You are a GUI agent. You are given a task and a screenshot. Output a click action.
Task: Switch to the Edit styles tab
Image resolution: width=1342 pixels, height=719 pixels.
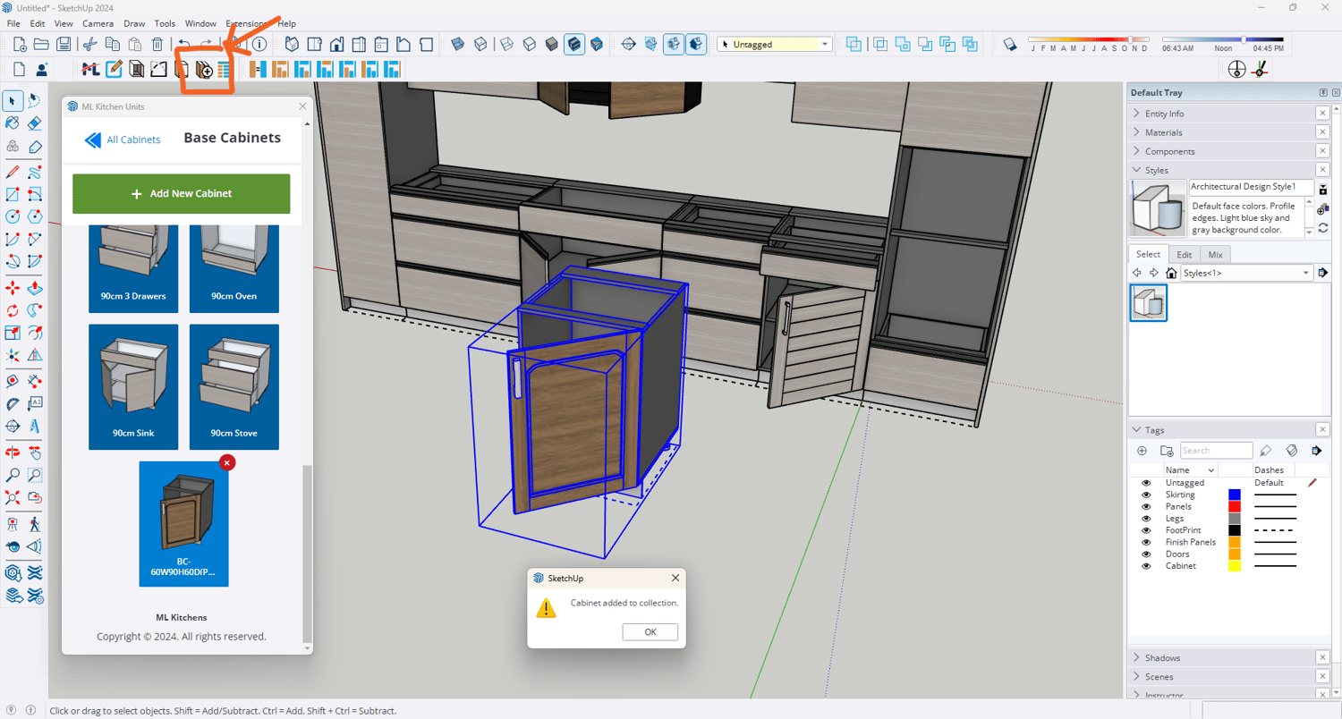1184,255
